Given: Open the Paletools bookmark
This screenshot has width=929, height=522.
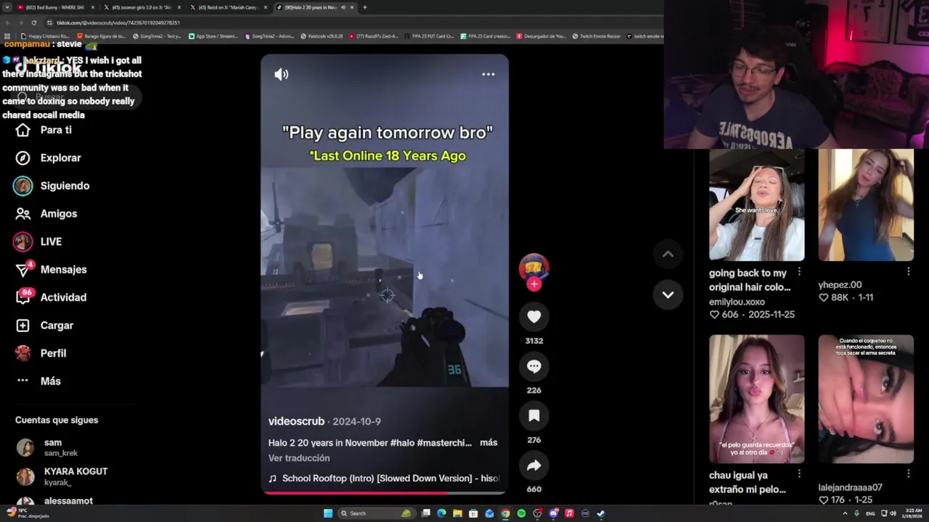Looking at the screenshot, I should tap(322, 36).
